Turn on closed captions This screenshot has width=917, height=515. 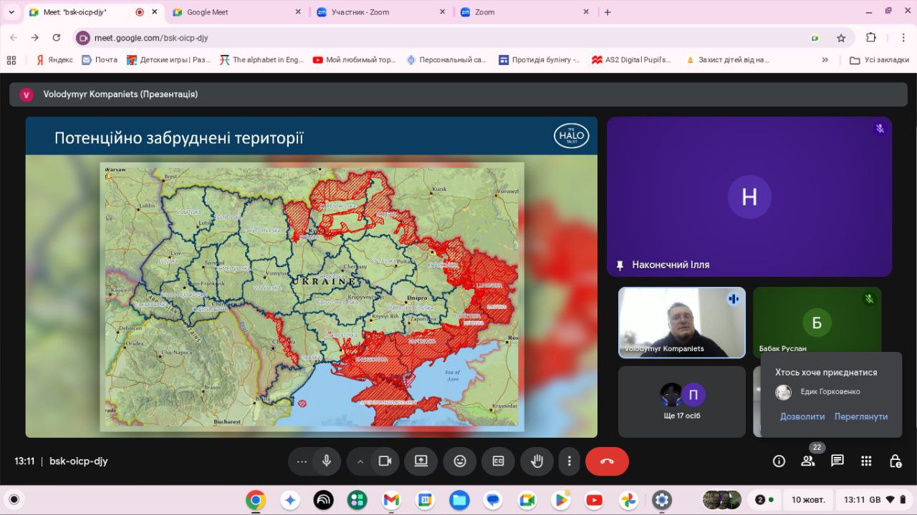click(498, 461)
